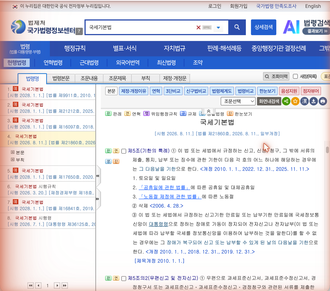Image resolution: width=330 pixels, height=291 pixels.
Task: Open the search history dropdown arrow
Action: [218, 27]
